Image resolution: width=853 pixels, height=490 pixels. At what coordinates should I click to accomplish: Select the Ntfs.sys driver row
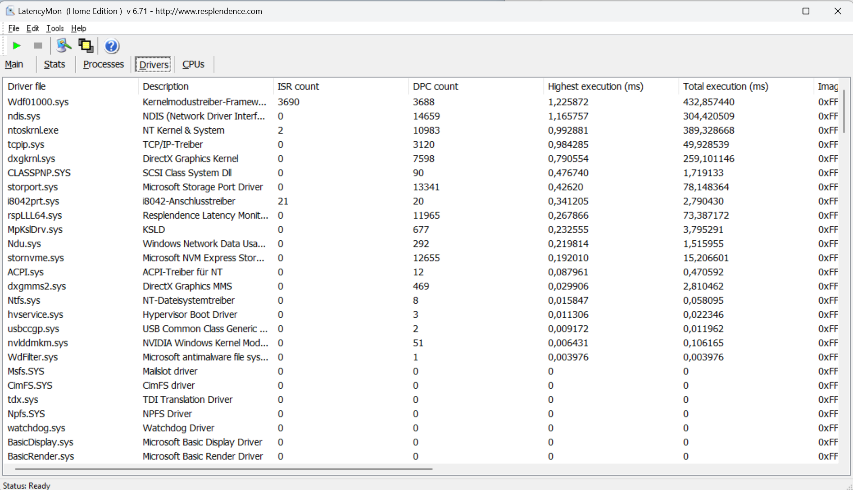[x=422, y=301]
